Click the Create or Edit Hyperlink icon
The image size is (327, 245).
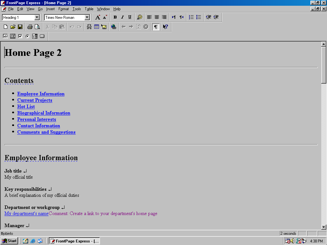[114, 27]
